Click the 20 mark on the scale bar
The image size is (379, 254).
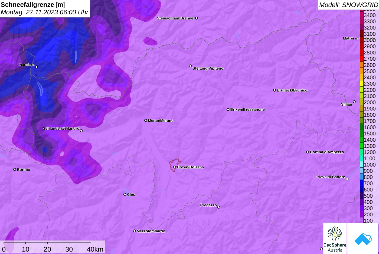pos(47,249)
